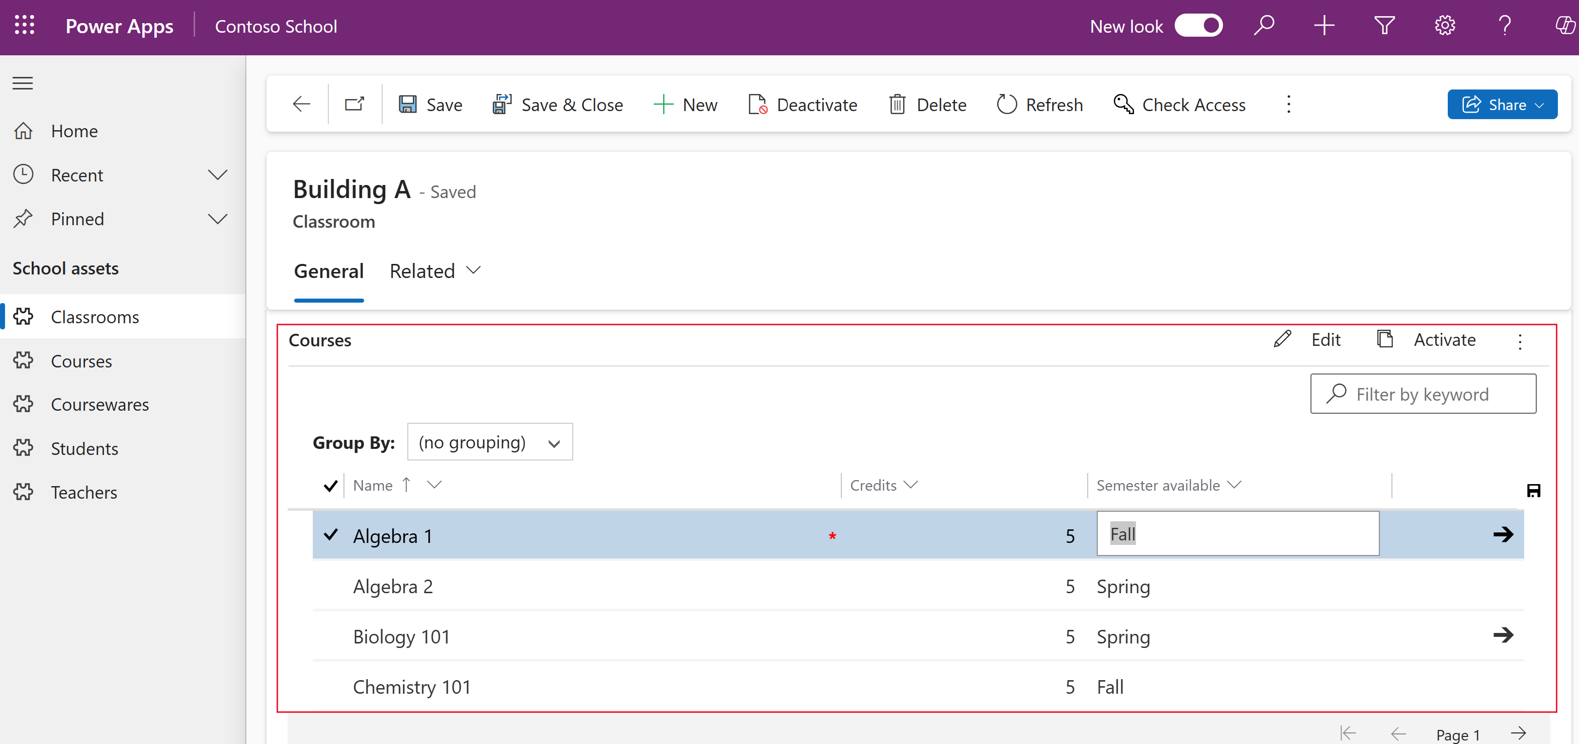The height and width of the screenshot is (744, 1579).
Task: Switch to the General tab
Action: (328, 270)
